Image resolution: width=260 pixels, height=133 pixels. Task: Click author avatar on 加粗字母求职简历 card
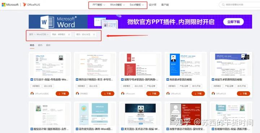click(x=123, y=93)
